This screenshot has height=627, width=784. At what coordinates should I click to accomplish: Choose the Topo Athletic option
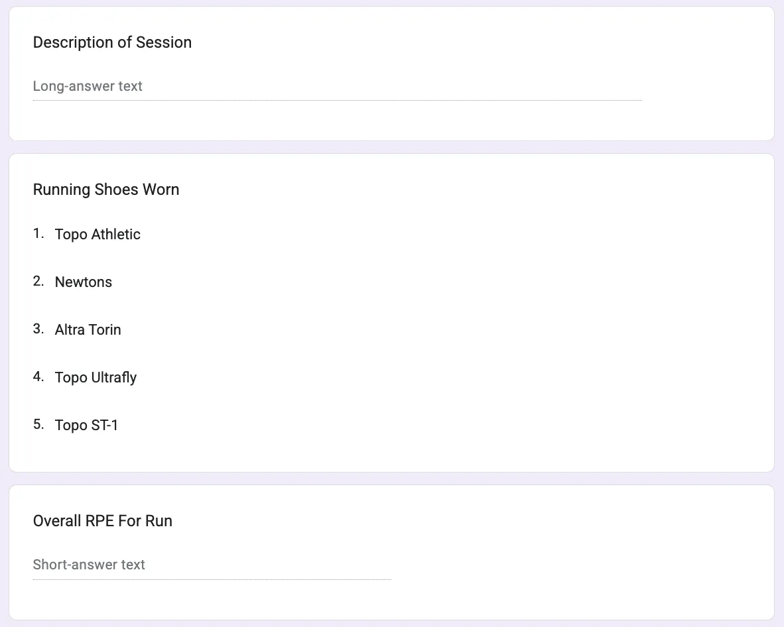pos(98,234)
